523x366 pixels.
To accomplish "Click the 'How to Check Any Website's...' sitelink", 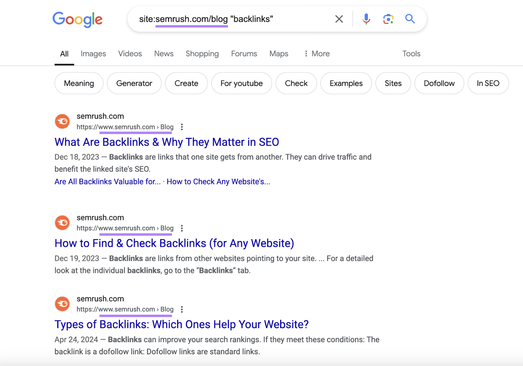I will click(x=218, y=181).
